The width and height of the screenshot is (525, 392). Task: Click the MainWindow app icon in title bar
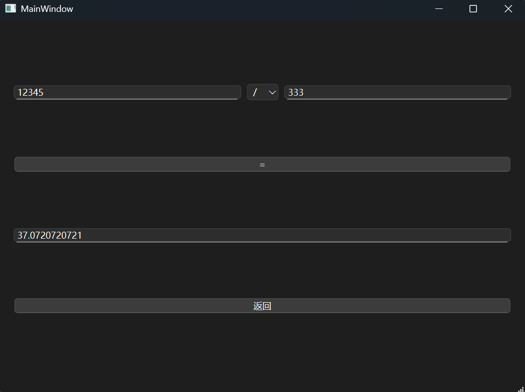click(10, 8)
